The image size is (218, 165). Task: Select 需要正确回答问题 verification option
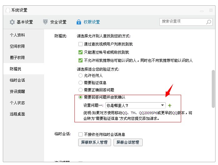tap(80, 90)
